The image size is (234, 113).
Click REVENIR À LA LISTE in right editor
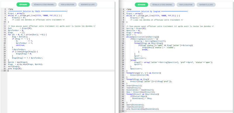tap(206, 5)
